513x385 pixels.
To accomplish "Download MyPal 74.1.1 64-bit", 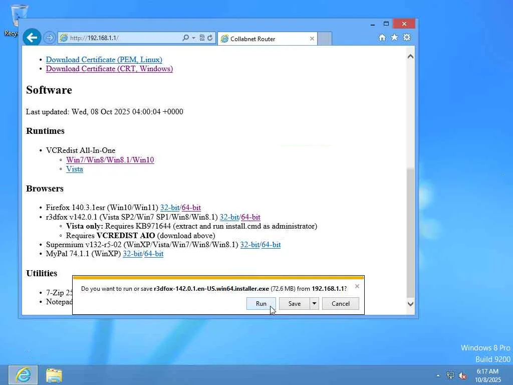I will tap(153, 254).
